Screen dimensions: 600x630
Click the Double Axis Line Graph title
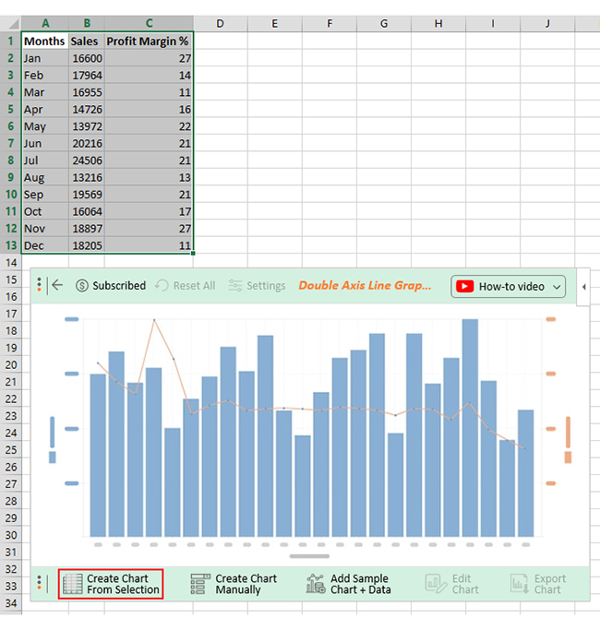tap(365, 286)
